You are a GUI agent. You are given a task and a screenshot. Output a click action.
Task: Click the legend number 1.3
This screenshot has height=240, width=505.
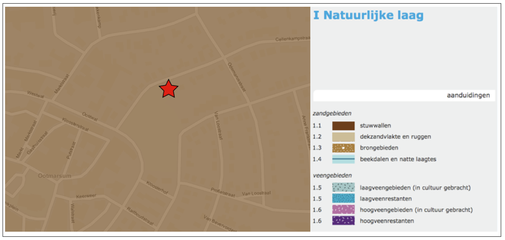(x=317, y=148)
